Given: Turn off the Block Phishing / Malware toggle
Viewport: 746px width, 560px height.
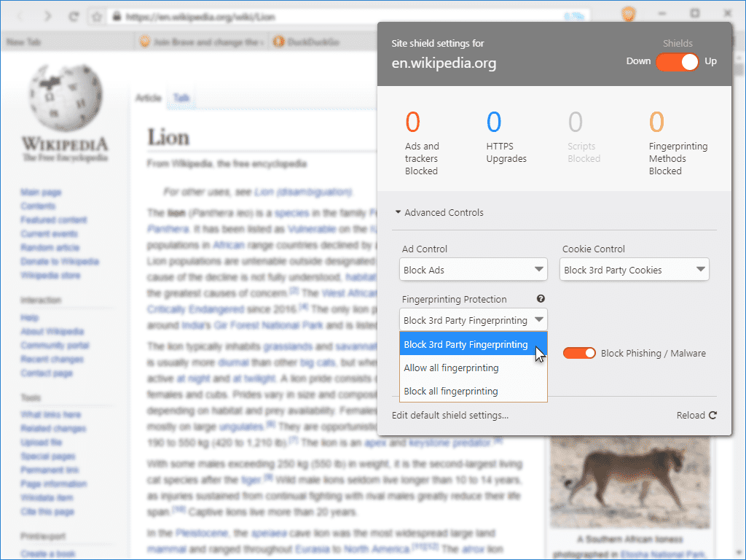Looking at the screenshot, I should (579, 353).
